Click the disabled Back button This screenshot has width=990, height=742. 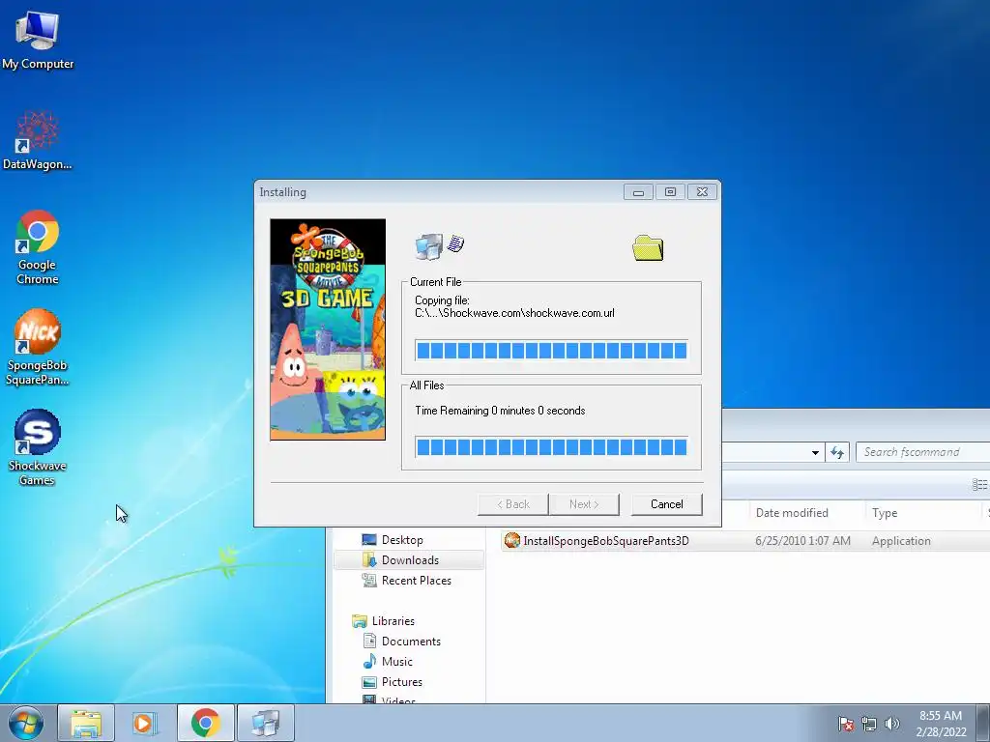[x=512, y=504]
